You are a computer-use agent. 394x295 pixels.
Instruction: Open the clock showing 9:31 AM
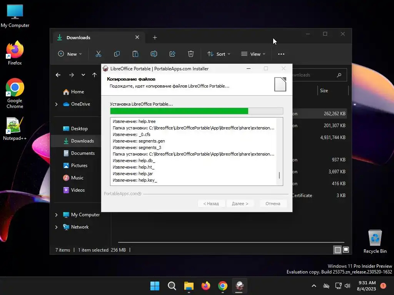click(366, 286)
